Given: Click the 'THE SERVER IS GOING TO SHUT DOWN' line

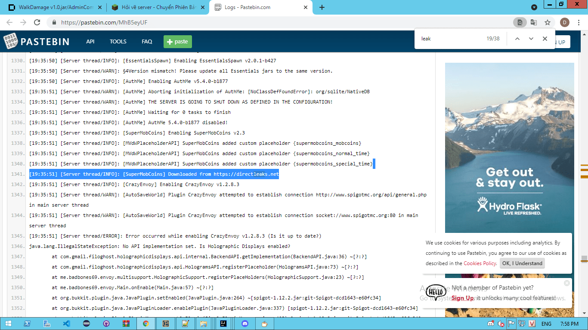Looking at the screenshot, I should pos(181,102).
